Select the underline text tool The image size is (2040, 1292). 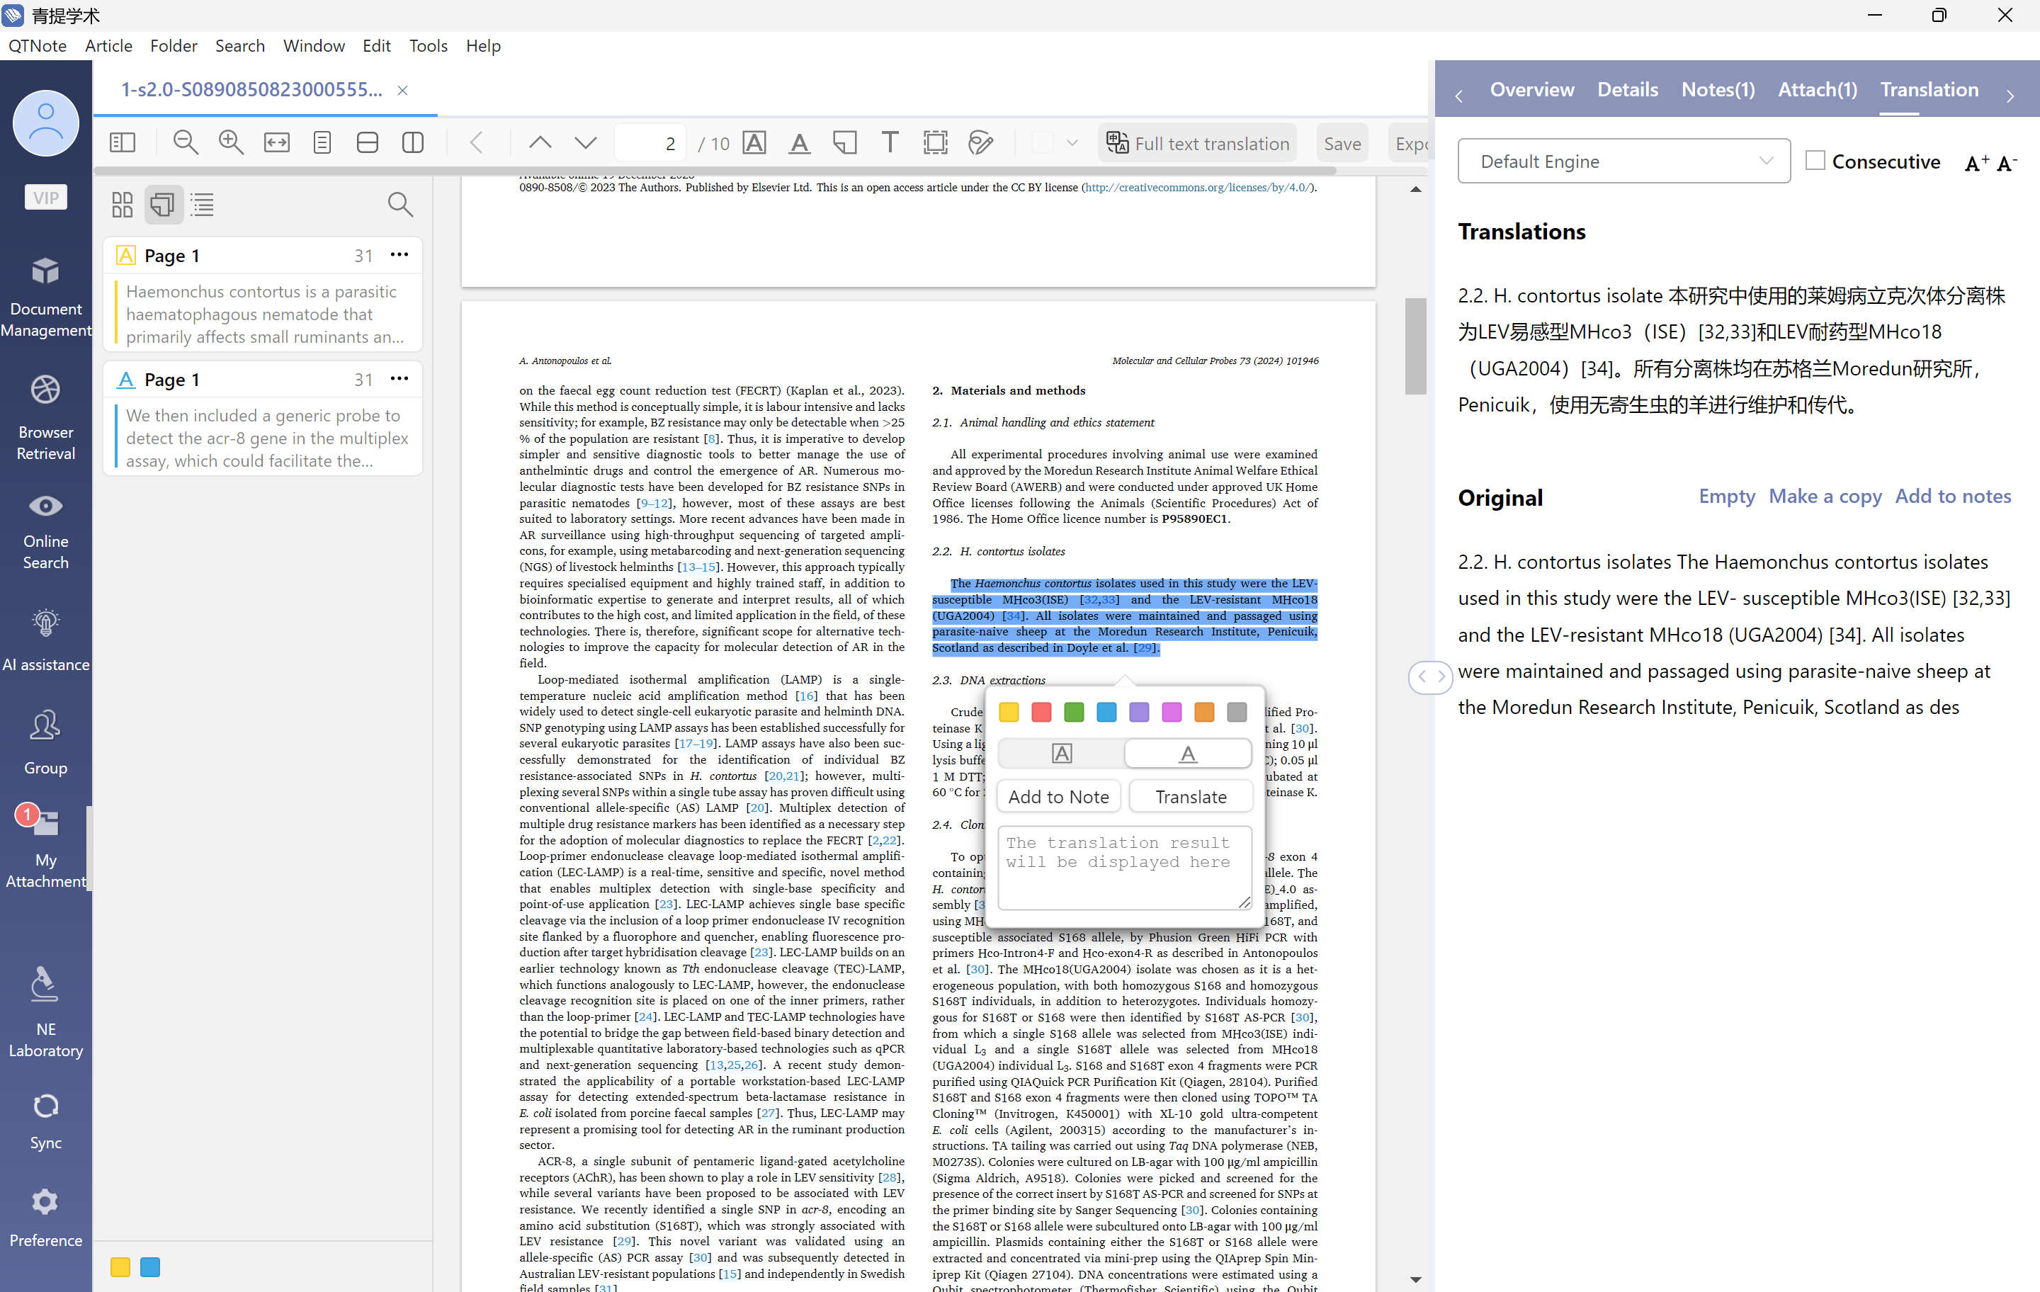[799, 142]
